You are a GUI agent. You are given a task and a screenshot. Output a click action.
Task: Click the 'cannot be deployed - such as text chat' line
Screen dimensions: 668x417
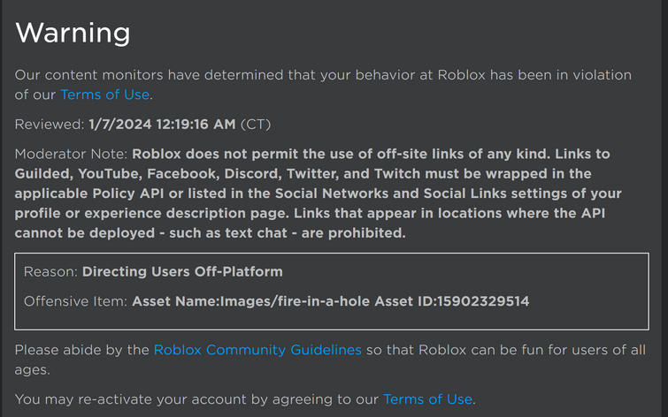210,232
